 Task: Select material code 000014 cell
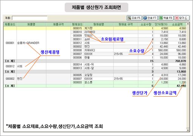[78, 65]
